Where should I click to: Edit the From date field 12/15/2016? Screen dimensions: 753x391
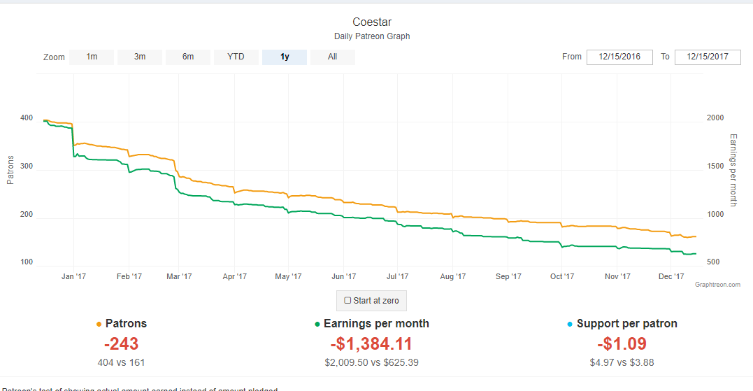619,57
